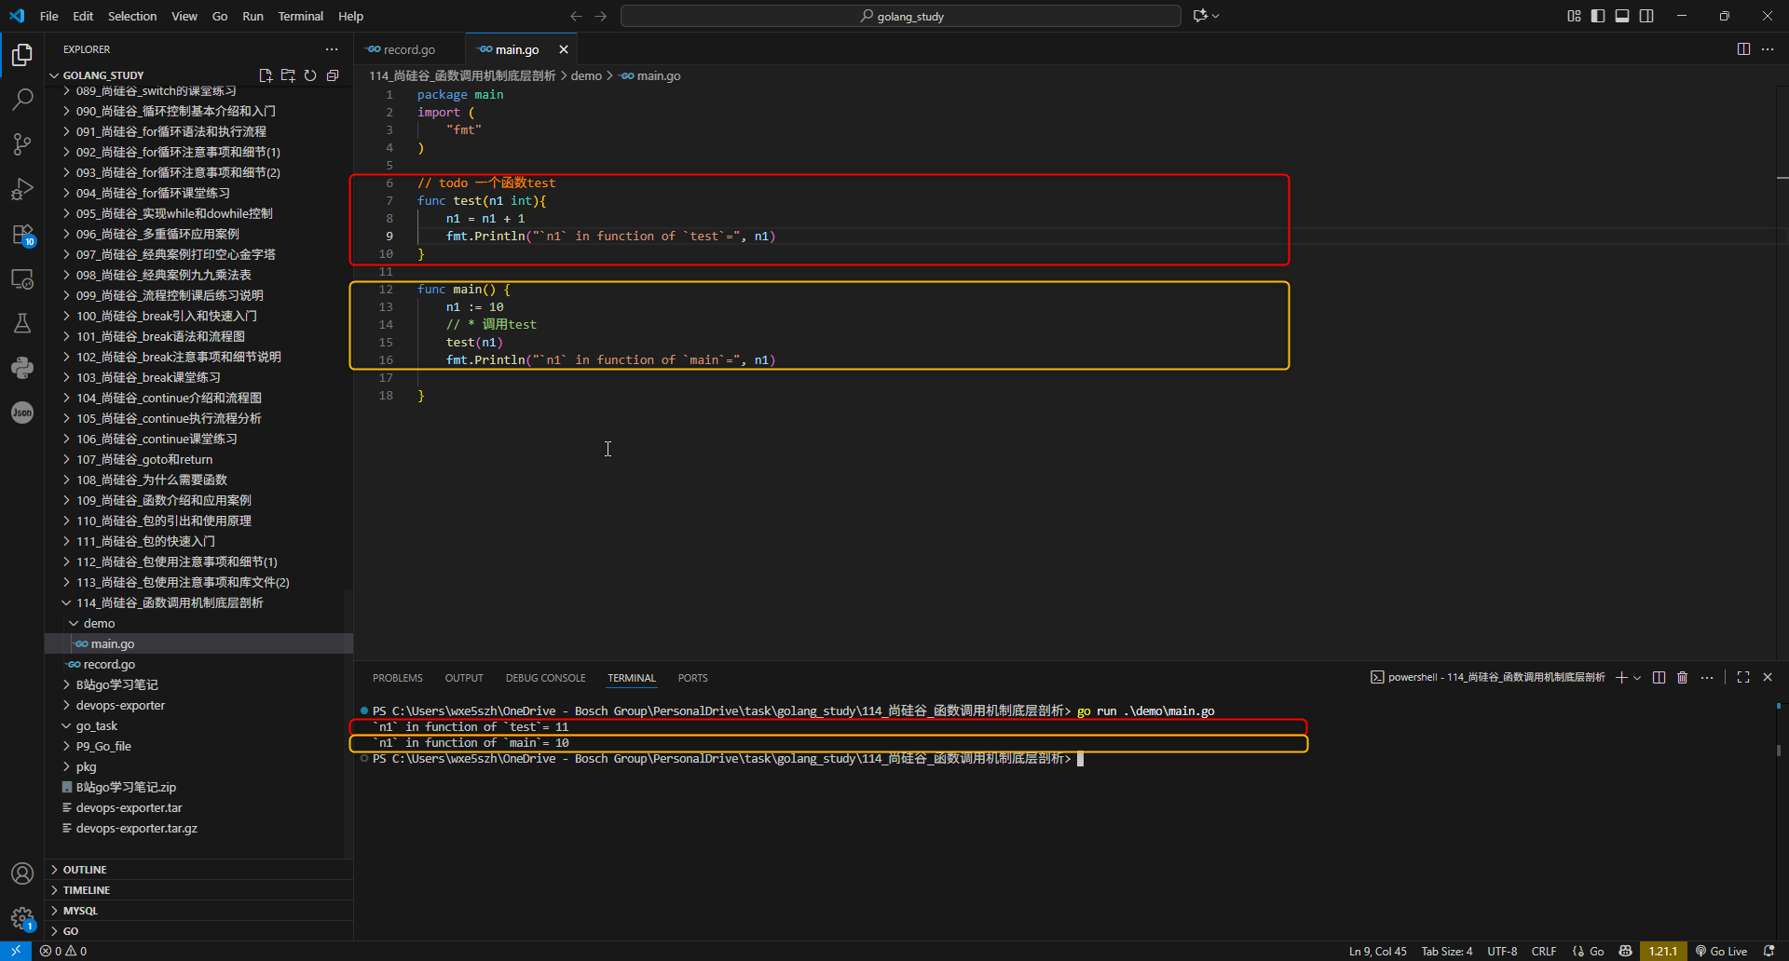Open the Selection menu
This screenshot has width=1789, height=961.
click(x=132, y=16)
